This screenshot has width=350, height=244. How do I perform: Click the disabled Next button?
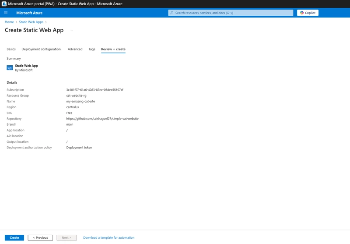(x=66, y=237)
